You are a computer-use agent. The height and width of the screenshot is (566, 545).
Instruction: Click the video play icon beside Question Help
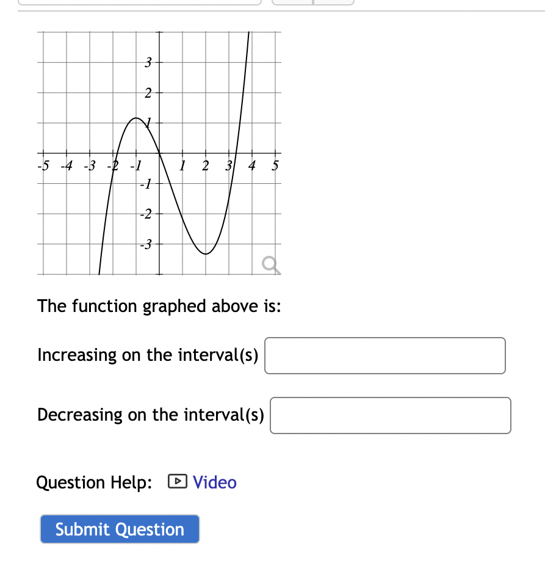[176, 482]
